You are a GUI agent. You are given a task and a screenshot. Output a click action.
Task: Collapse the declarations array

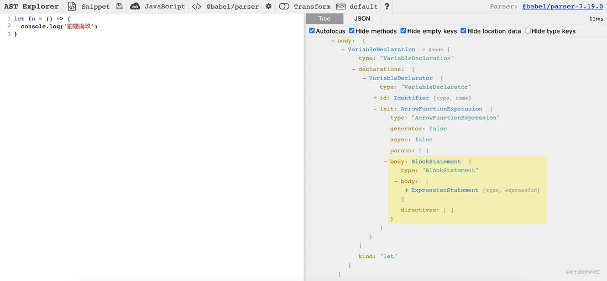(354, 69)
